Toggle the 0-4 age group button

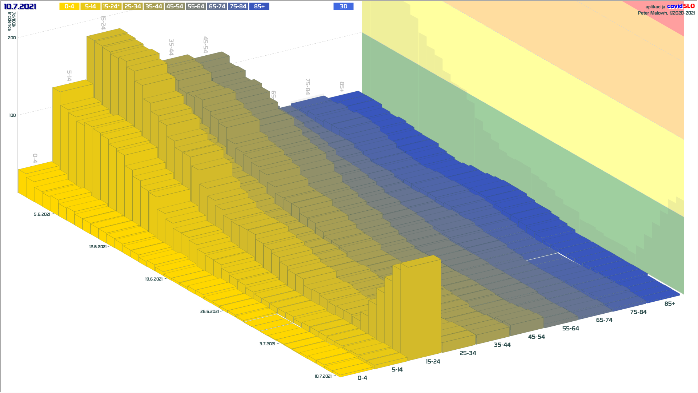pos(69,7)
